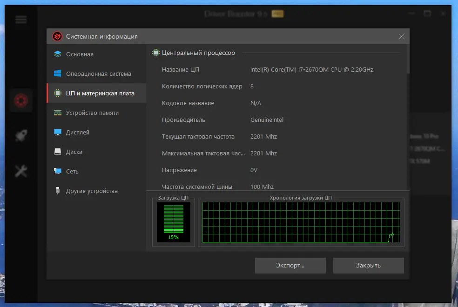Open Другие устройства section
This screenshot has height=307, width=458.
click(x=96, y=191)
